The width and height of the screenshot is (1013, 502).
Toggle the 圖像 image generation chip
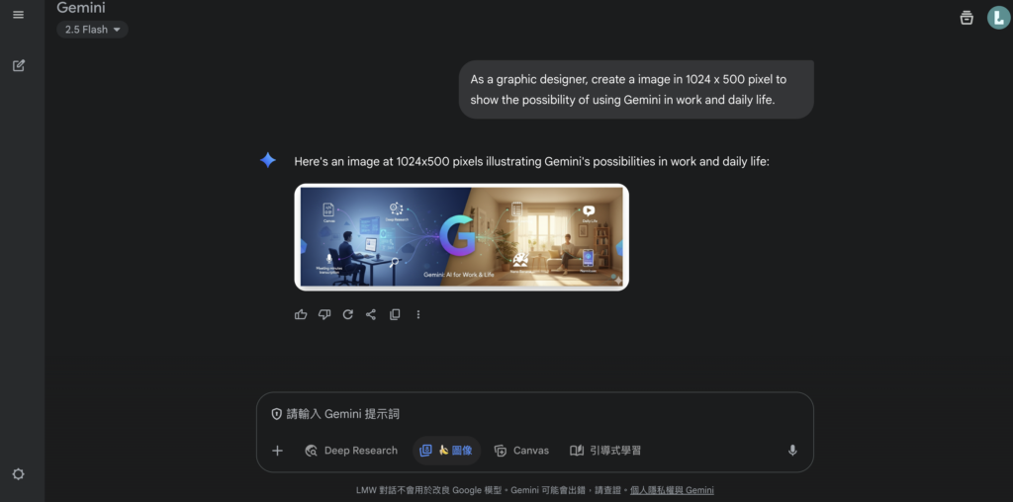pyautogui.click(x=446, y=451)
